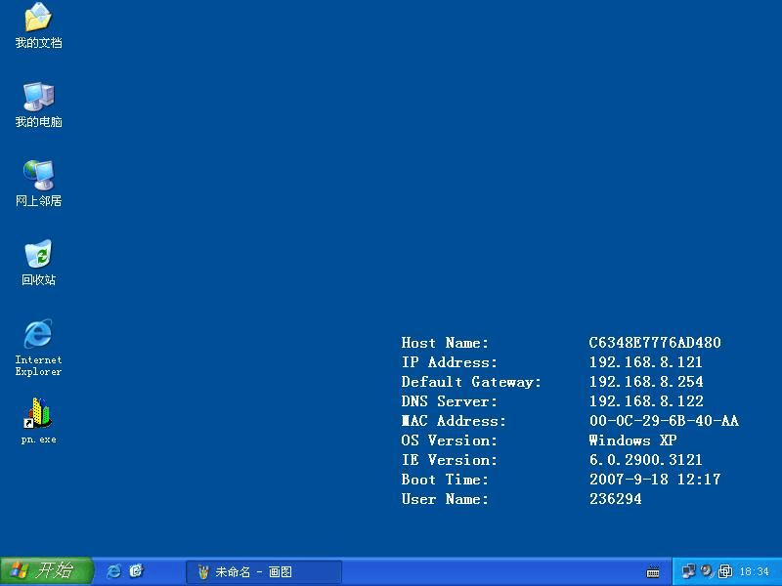Click the boot time 2007-9-18 12:17 text
Screen dimensions: 782x586
(x=654, y=480)
